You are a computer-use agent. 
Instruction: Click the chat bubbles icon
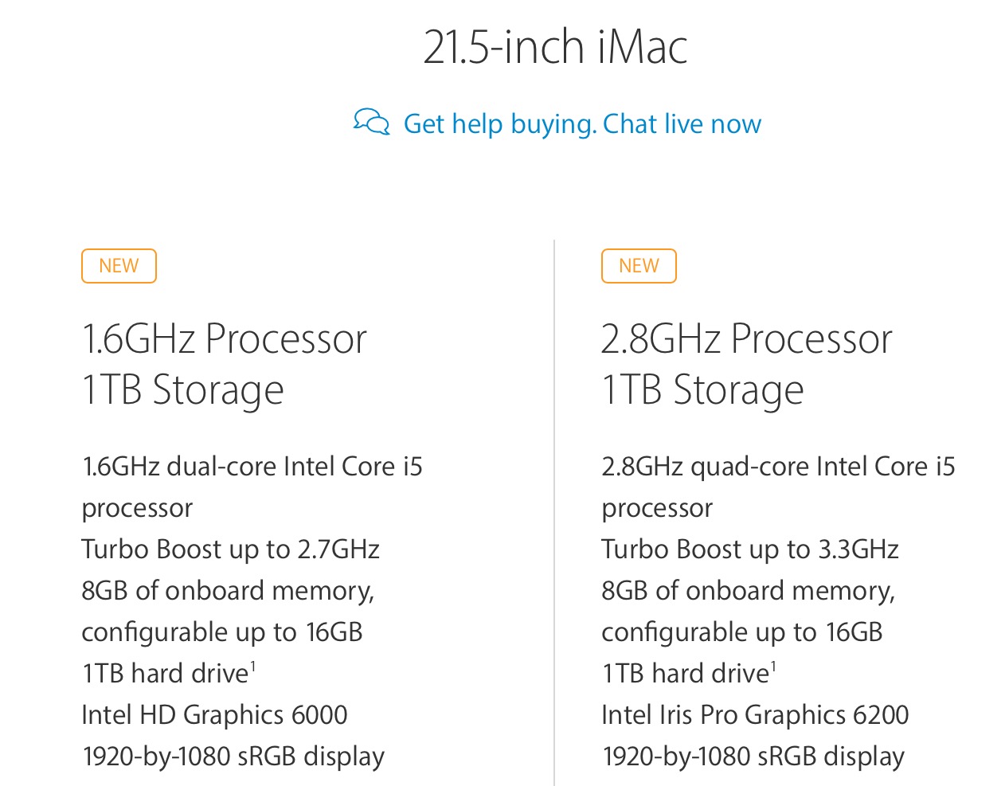(x=372, y=122)
